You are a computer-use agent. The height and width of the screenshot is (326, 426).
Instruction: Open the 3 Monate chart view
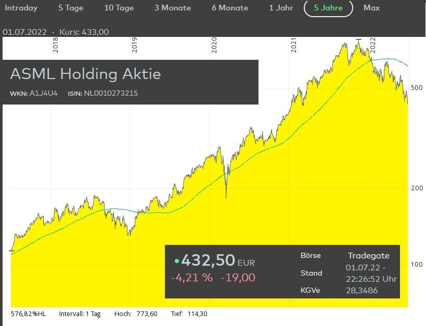pos(173,8)
